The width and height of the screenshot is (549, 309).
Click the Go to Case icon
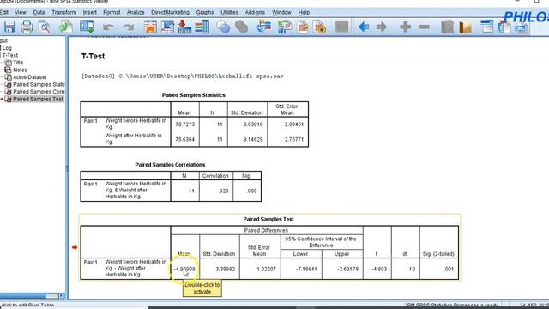click(x=168, y=27)
